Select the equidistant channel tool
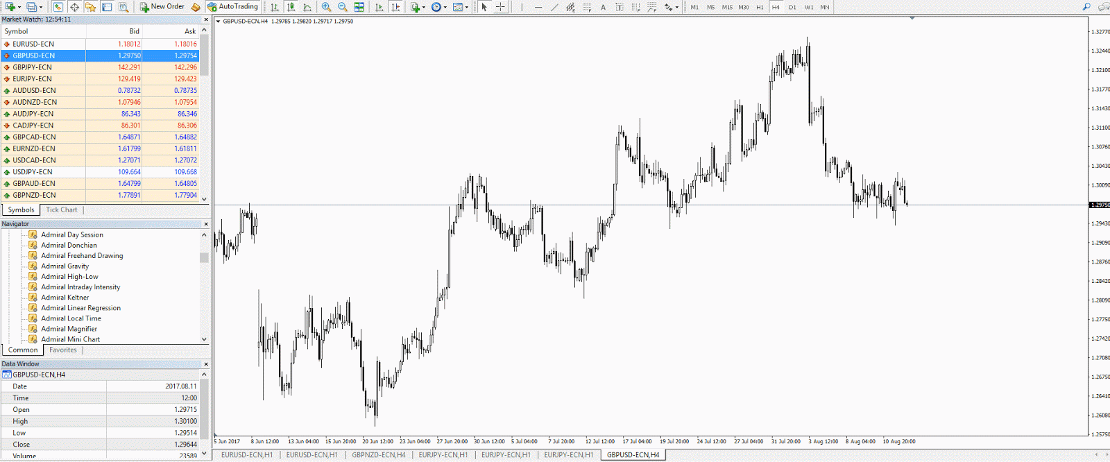1110x462 pixels. click(x=570, y=7)
